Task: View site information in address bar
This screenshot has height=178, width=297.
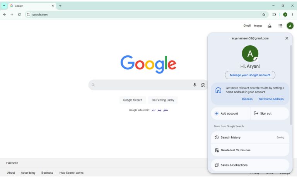Action: (x=28, y=15)
